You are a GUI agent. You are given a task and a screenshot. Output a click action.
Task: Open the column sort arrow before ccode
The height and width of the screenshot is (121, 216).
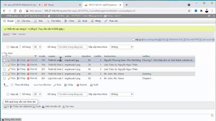click(x=35, y=56)
